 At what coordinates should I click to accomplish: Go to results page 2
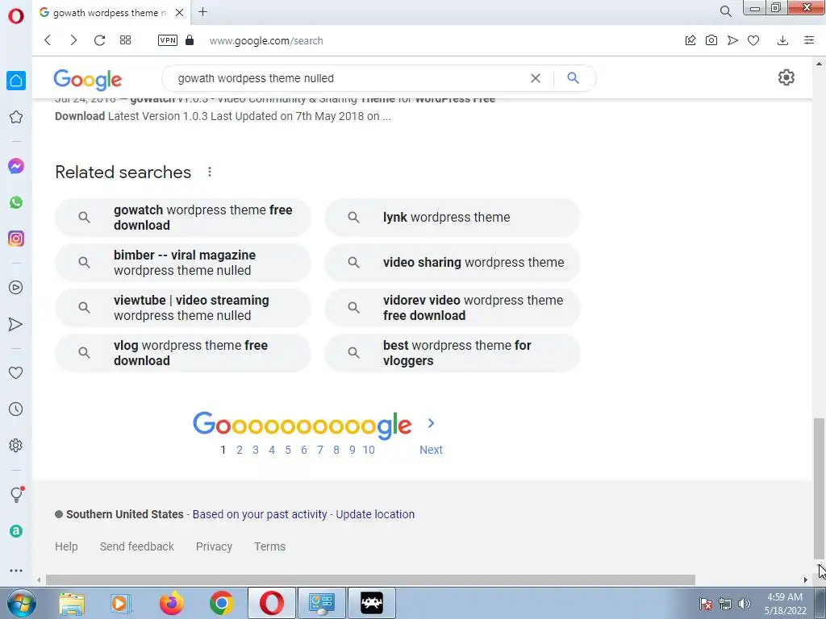239,450
